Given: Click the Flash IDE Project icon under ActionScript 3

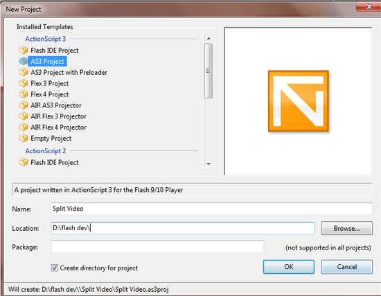Looking at the screenshot, I should [x=24, y=50].
